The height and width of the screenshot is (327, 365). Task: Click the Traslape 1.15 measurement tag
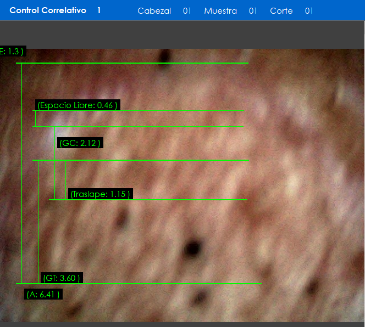coord(101,194)
